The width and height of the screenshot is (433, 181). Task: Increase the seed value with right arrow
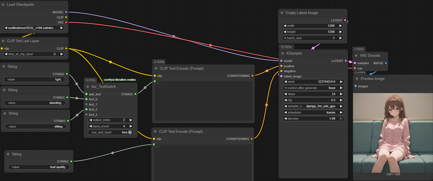341,82
